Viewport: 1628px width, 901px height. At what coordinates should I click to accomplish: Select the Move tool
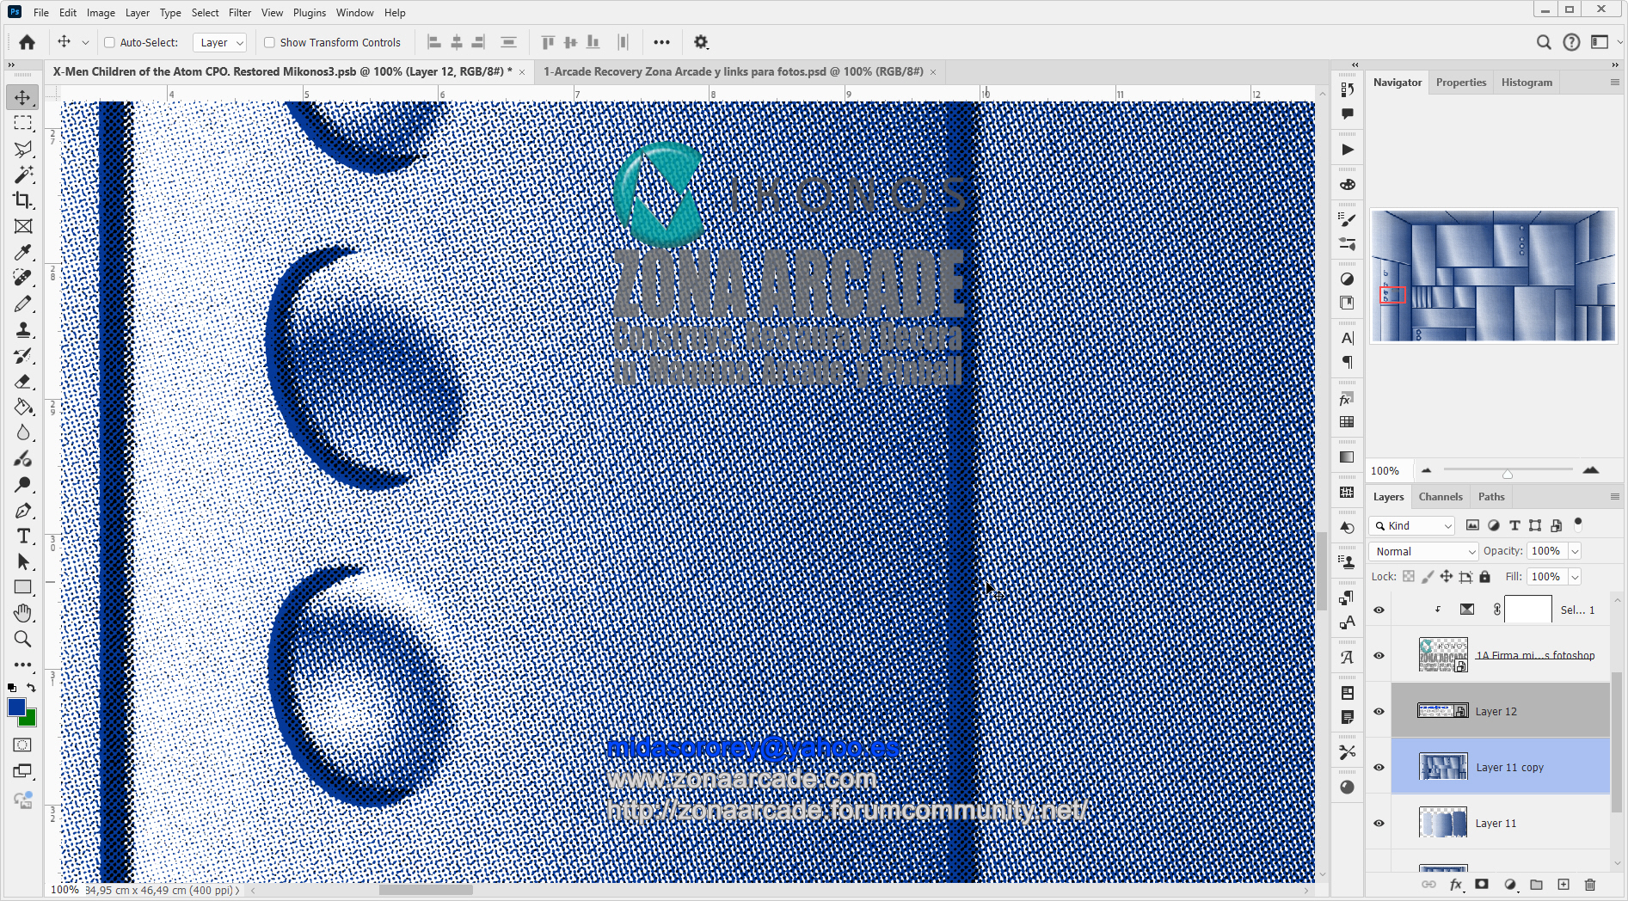click(23, 97)
